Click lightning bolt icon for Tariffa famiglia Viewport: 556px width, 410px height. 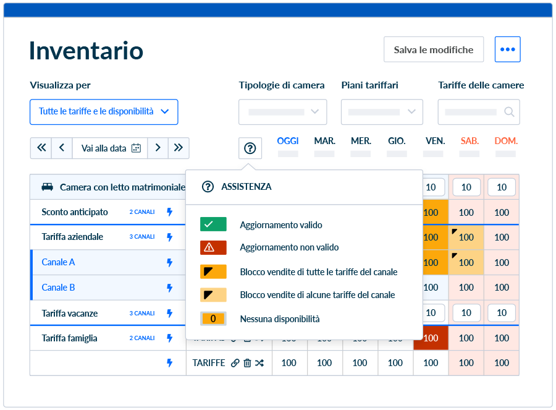point(170,338)
